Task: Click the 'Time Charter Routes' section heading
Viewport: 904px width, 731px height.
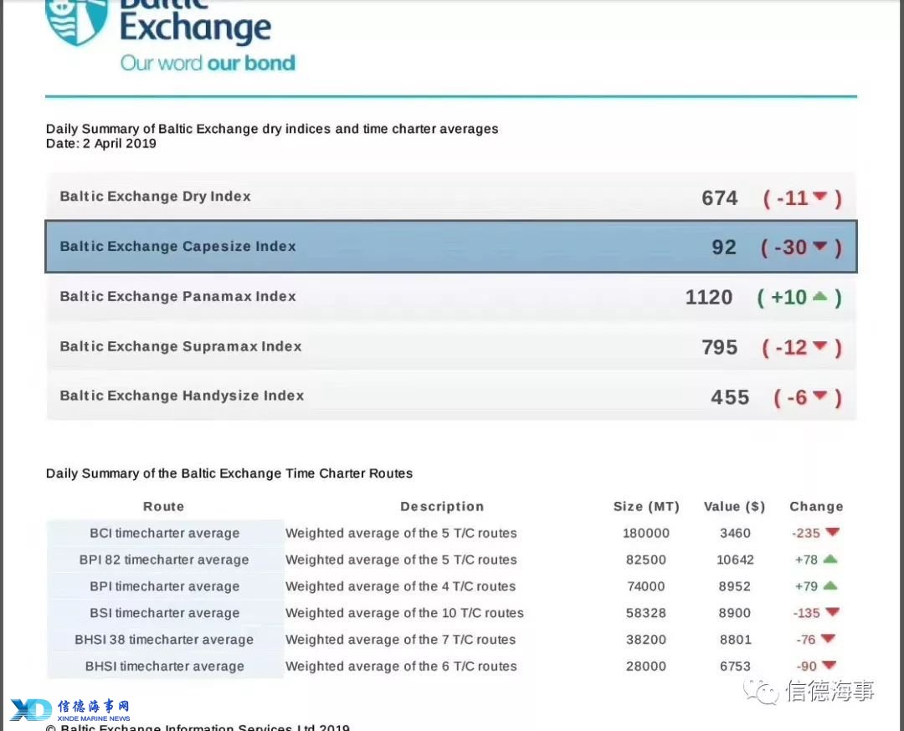Action: pos(229,473)
